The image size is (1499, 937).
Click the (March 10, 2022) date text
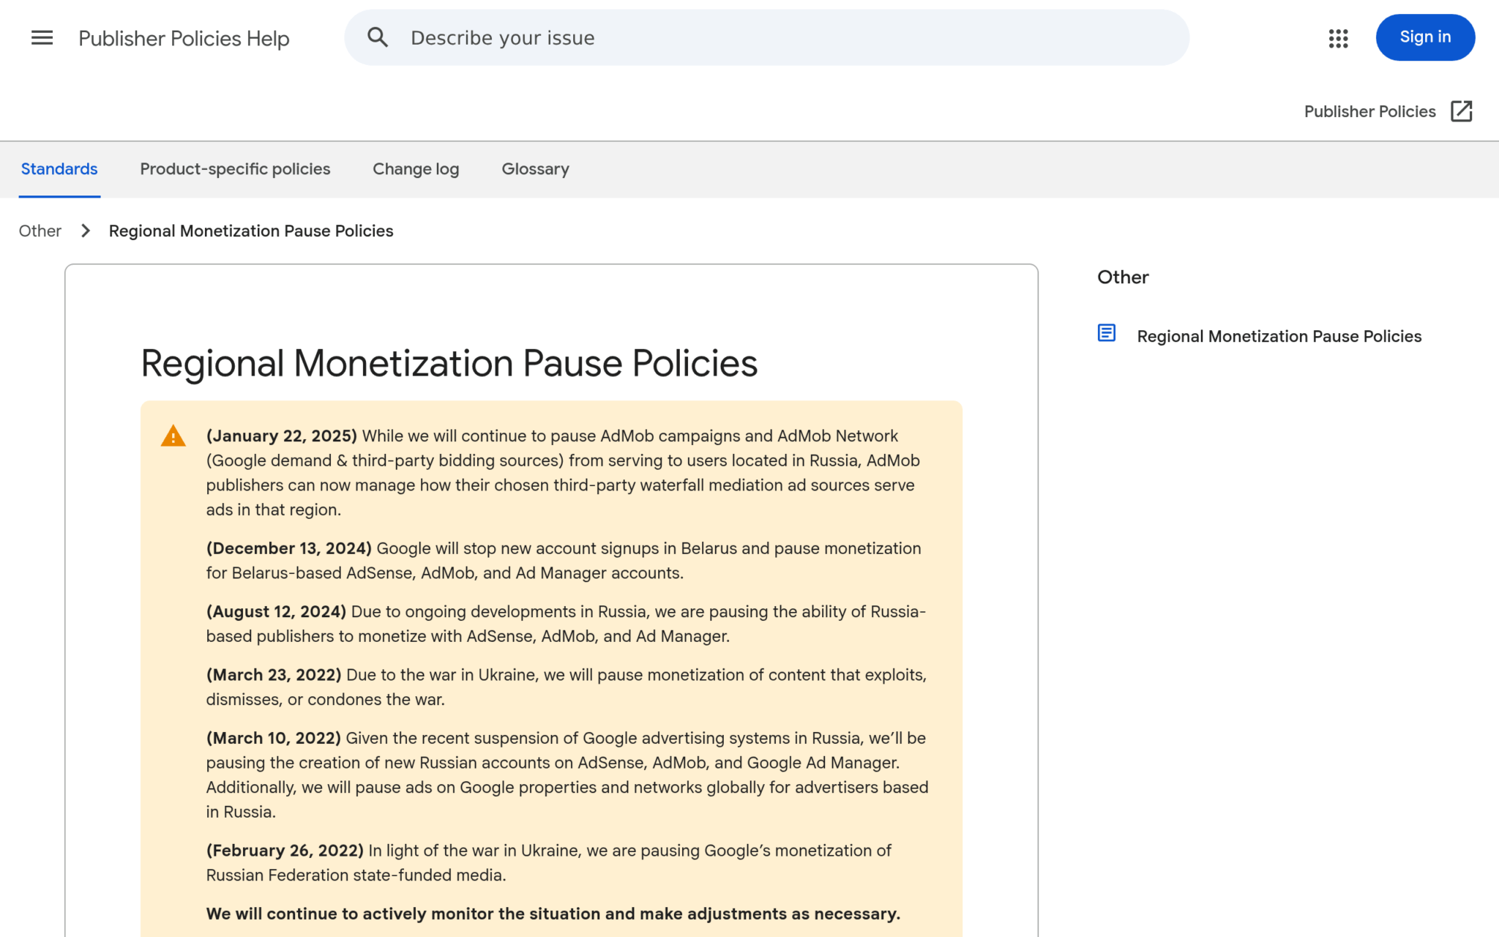pos(273,738)
